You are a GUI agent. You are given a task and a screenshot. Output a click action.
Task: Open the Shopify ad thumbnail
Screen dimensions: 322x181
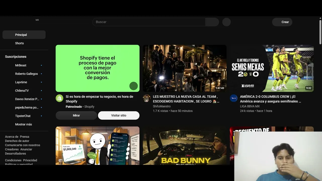click(98, 68)
